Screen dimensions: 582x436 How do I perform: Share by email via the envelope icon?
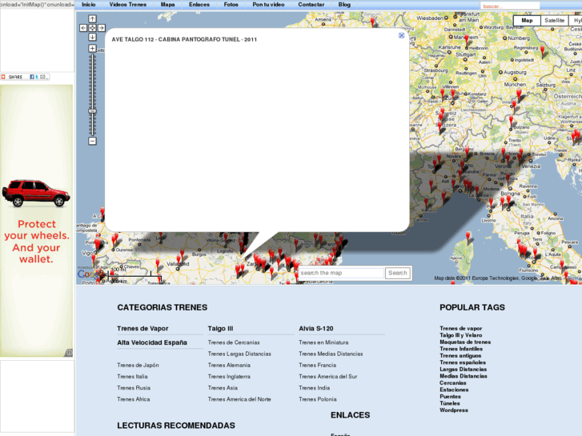(x=42, y=77)
